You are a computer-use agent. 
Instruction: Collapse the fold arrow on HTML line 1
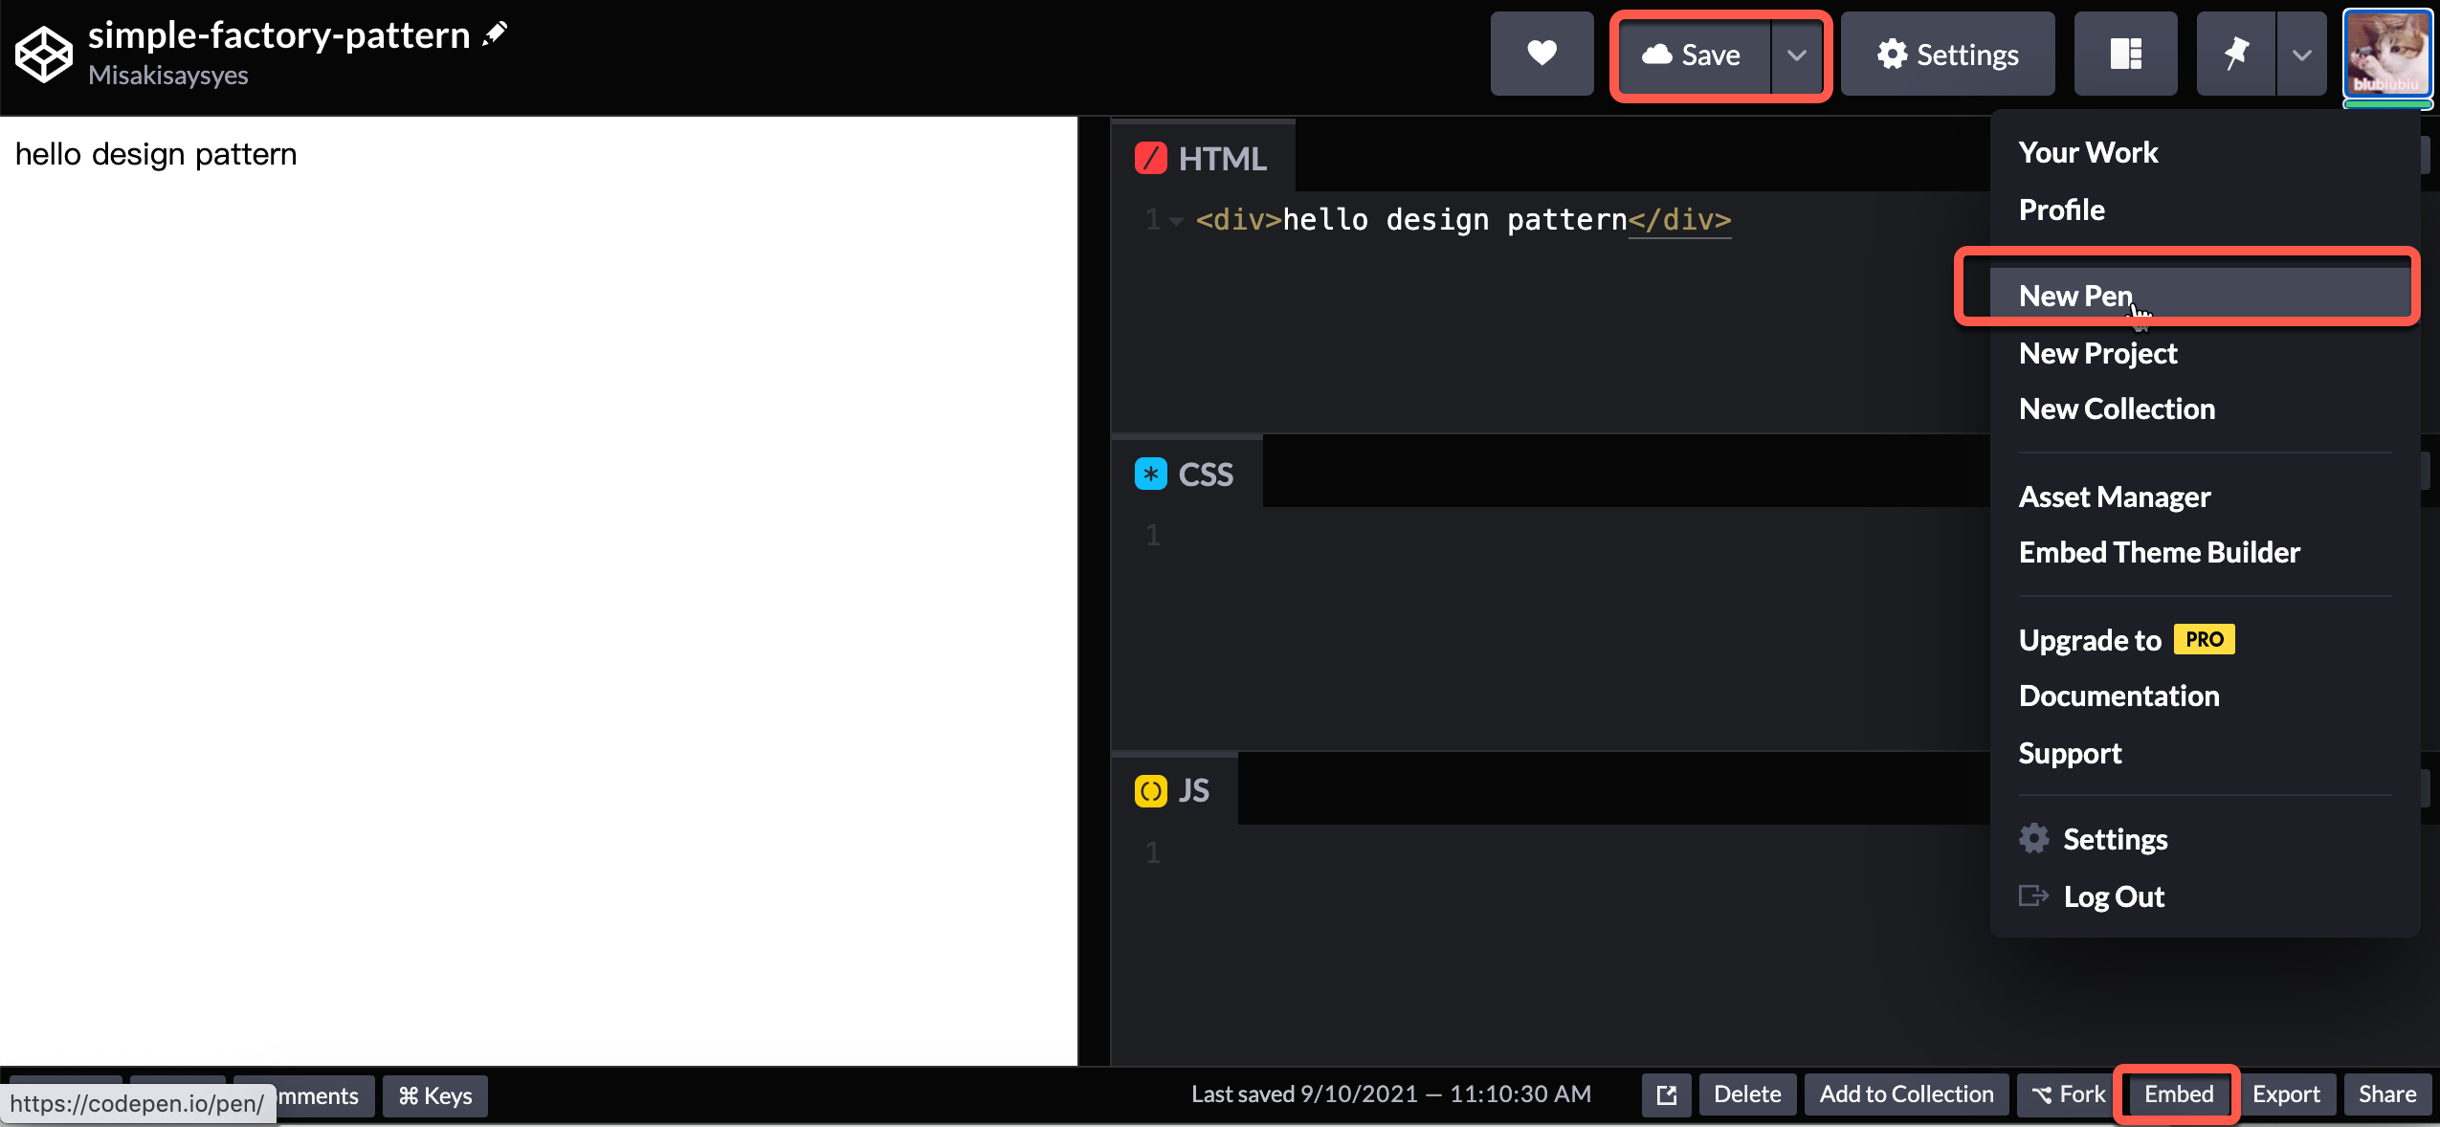[1176, 221]
